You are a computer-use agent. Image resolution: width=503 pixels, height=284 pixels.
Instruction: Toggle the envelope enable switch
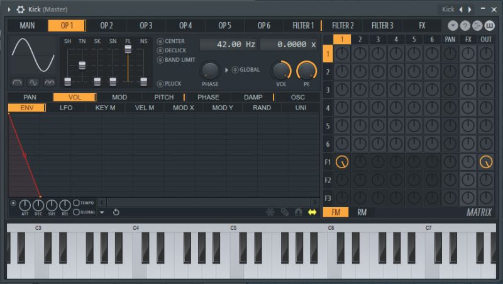click(13, 203)
